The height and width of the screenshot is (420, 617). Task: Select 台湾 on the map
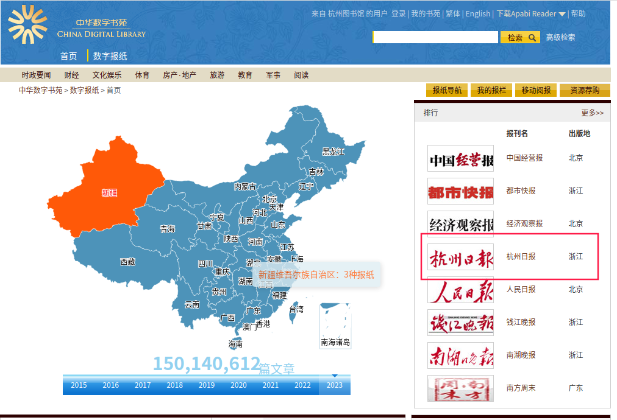pyautogui.click(x=296, y=310)
